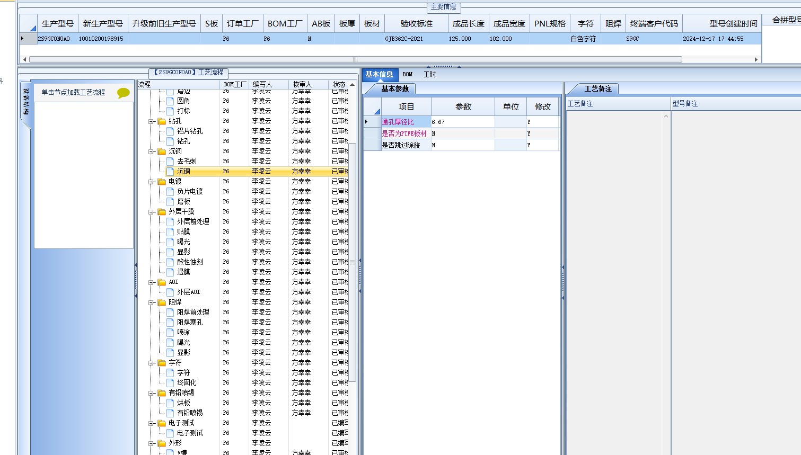The width and height of the screenshot is (801, 455).
Task: Click the document icon for 铝片钻孔
Action: coord(170,131)
